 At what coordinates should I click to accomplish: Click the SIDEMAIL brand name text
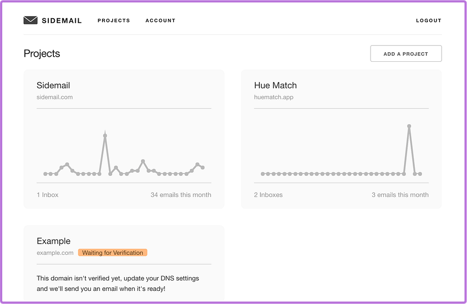62,21
